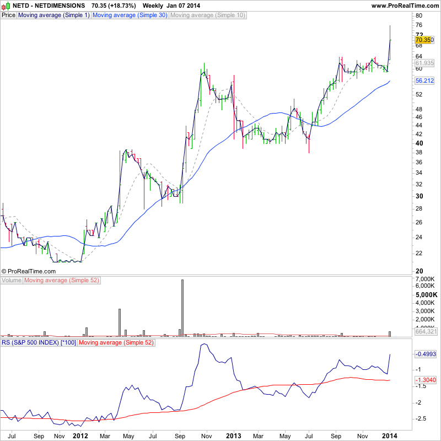Select Moving average (Simple 1) legend label
Screen dimensions: 441x441
[x=53, y=15]
